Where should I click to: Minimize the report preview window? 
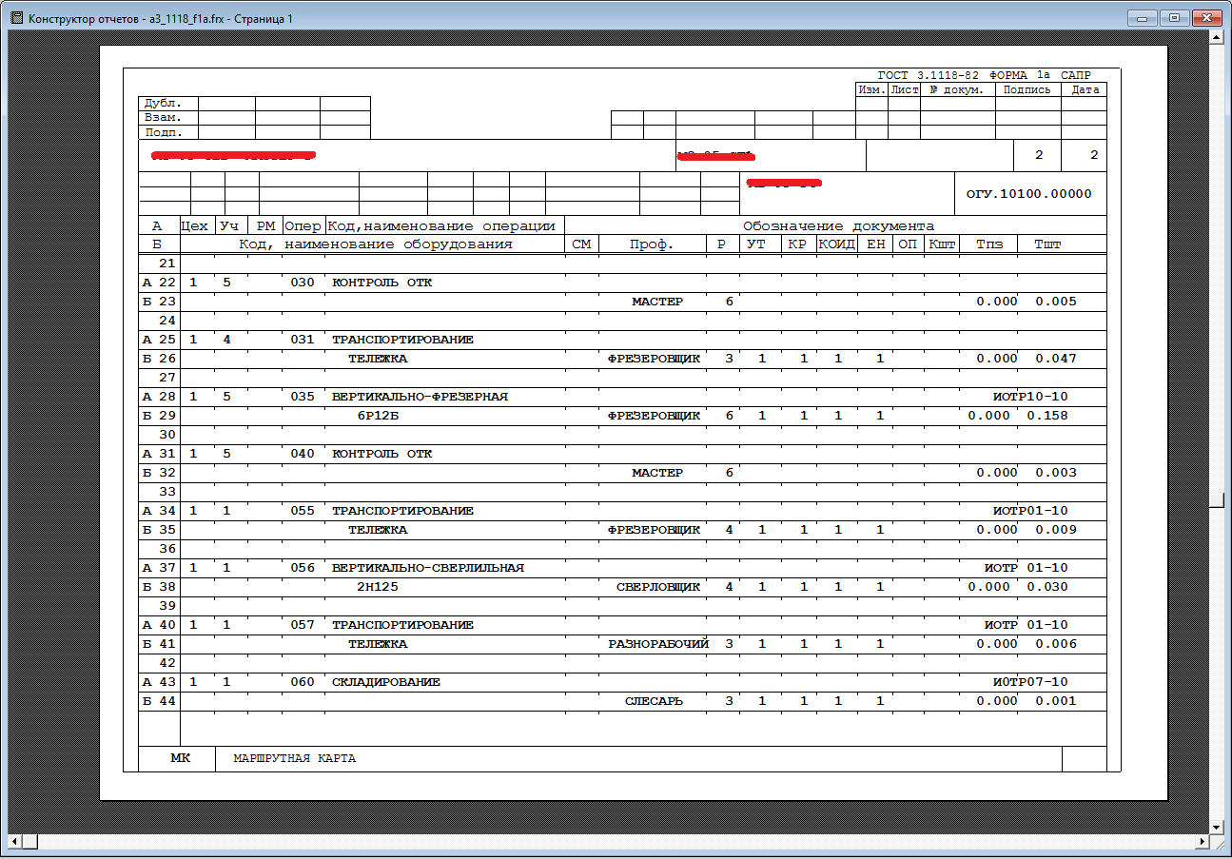coord(1142,17)
